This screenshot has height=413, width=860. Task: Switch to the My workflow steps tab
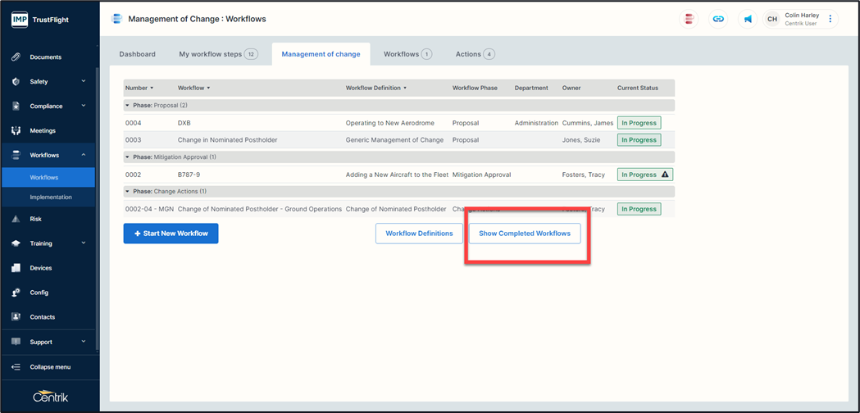217,54
